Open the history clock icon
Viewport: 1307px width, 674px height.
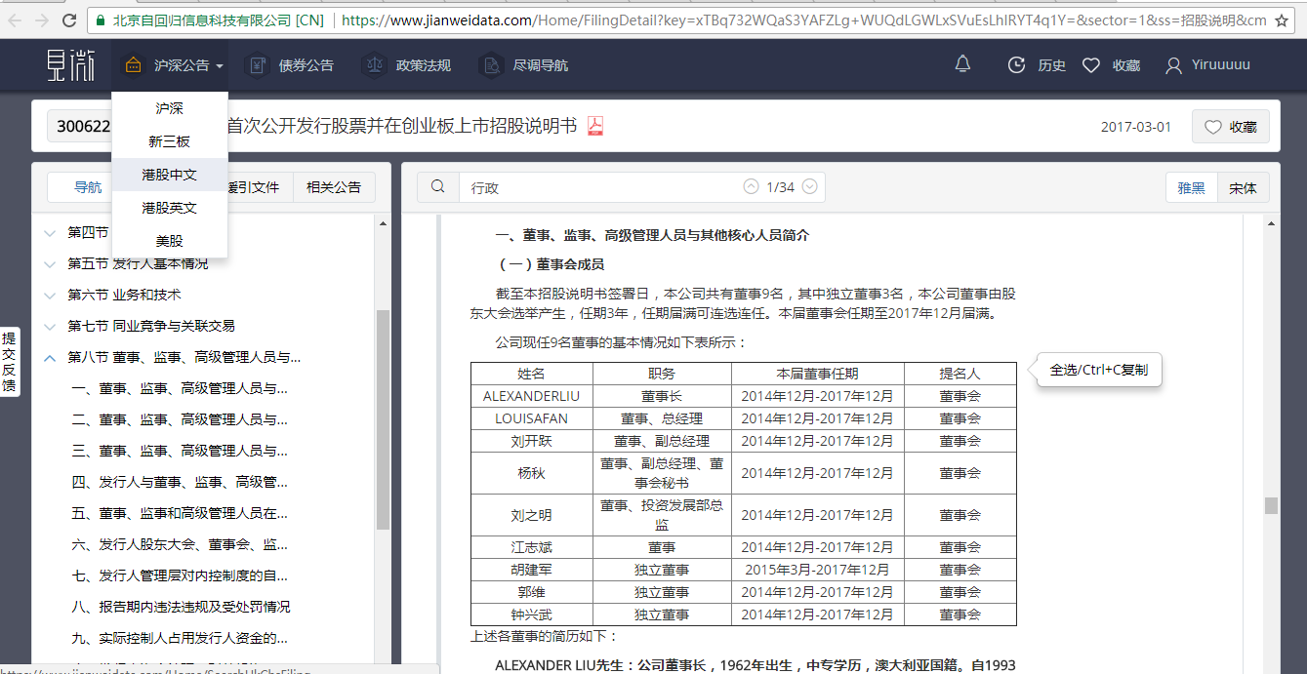(x=1016, y=65)
